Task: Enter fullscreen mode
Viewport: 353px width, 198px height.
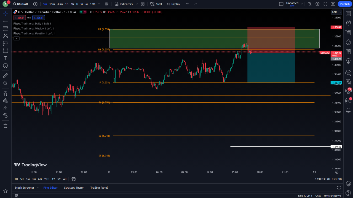Action: (x=325, y=4)
